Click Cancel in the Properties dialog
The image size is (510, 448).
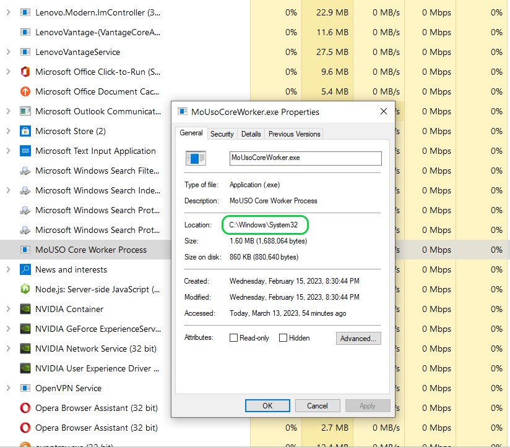coord(318,406)
